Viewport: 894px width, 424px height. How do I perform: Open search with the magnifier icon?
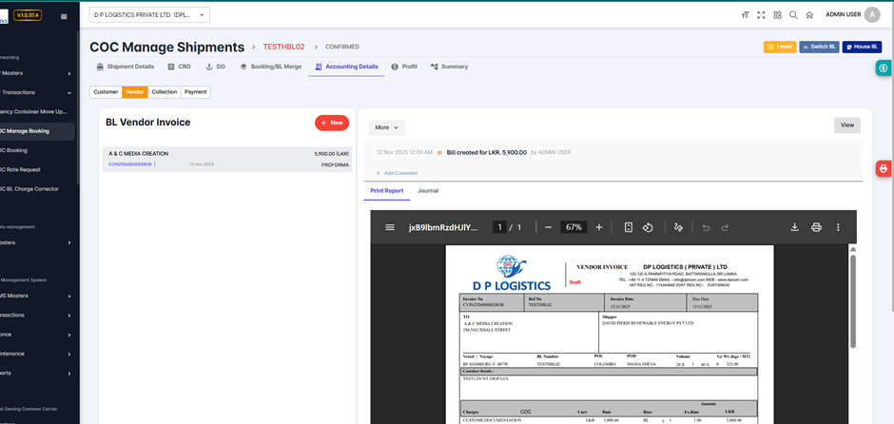[793, 15]
